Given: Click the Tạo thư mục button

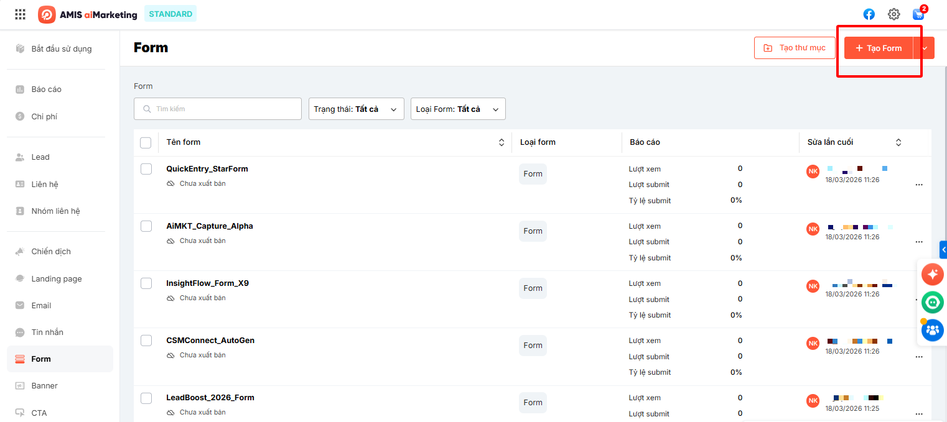Looking at the screenshot, I should (795, 48).
